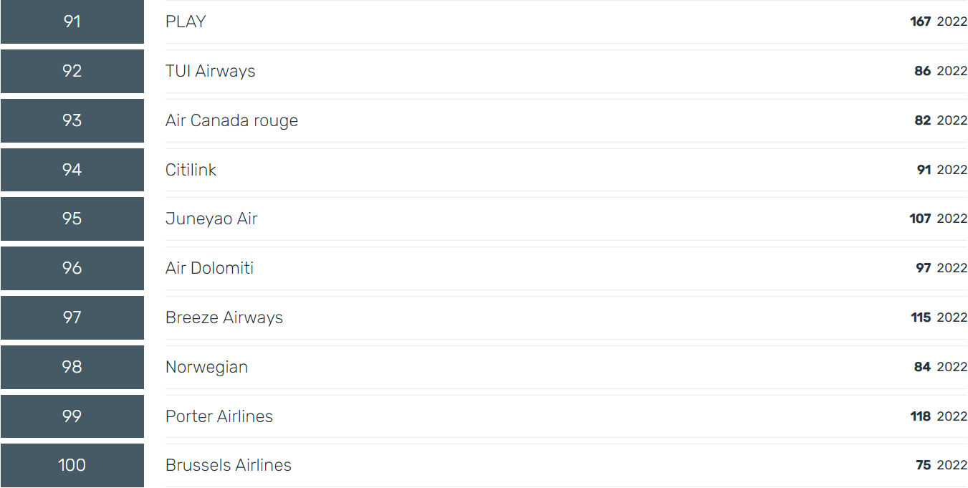968x488 pixels.
Task: Select the rank 95 number box
Action: click(72, 219)
